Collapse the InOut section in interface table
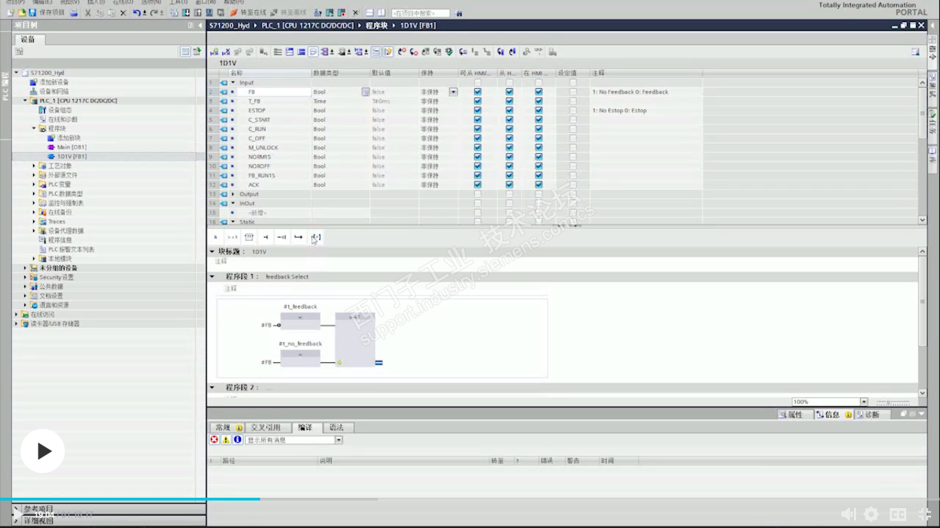This screenshot has width=940, height=528. [x=233, y=203]
